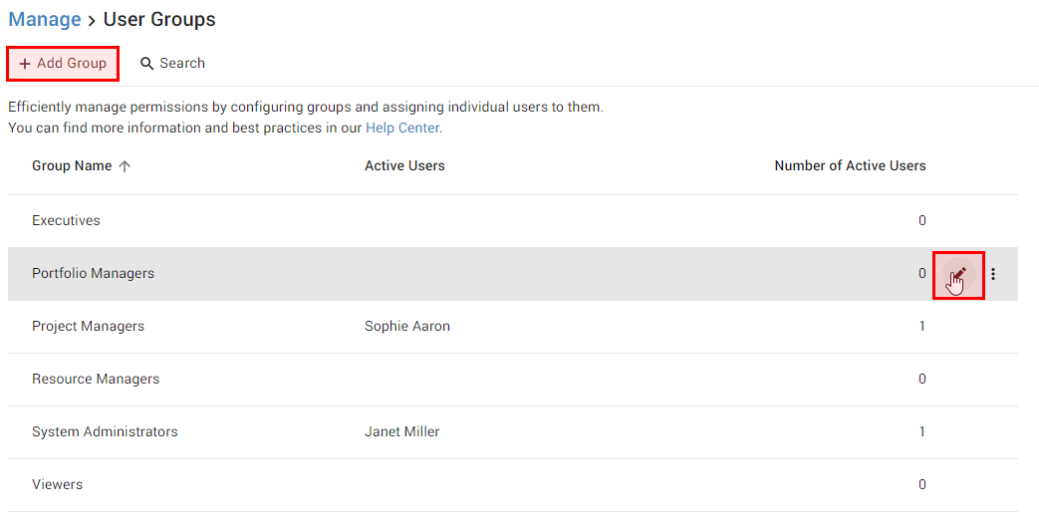The image size is (1039, 527).
Task: Click the plus icon in Add Group
Action: [25, 64]
